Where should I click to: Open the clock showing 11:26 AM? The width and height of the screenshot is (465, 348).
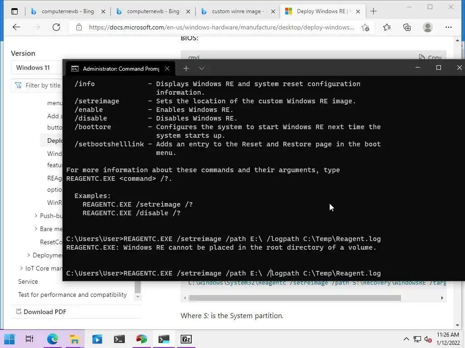coord(448,339)
